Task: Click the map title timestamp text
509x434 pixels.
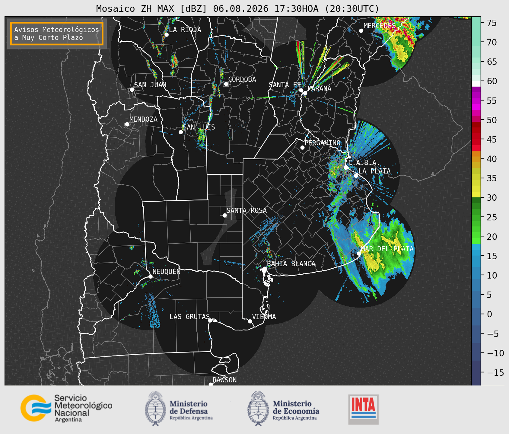Action: (296, 9)
